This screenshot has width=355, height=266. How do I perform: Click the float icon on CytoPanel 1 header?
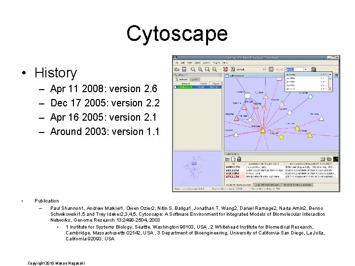220,75
